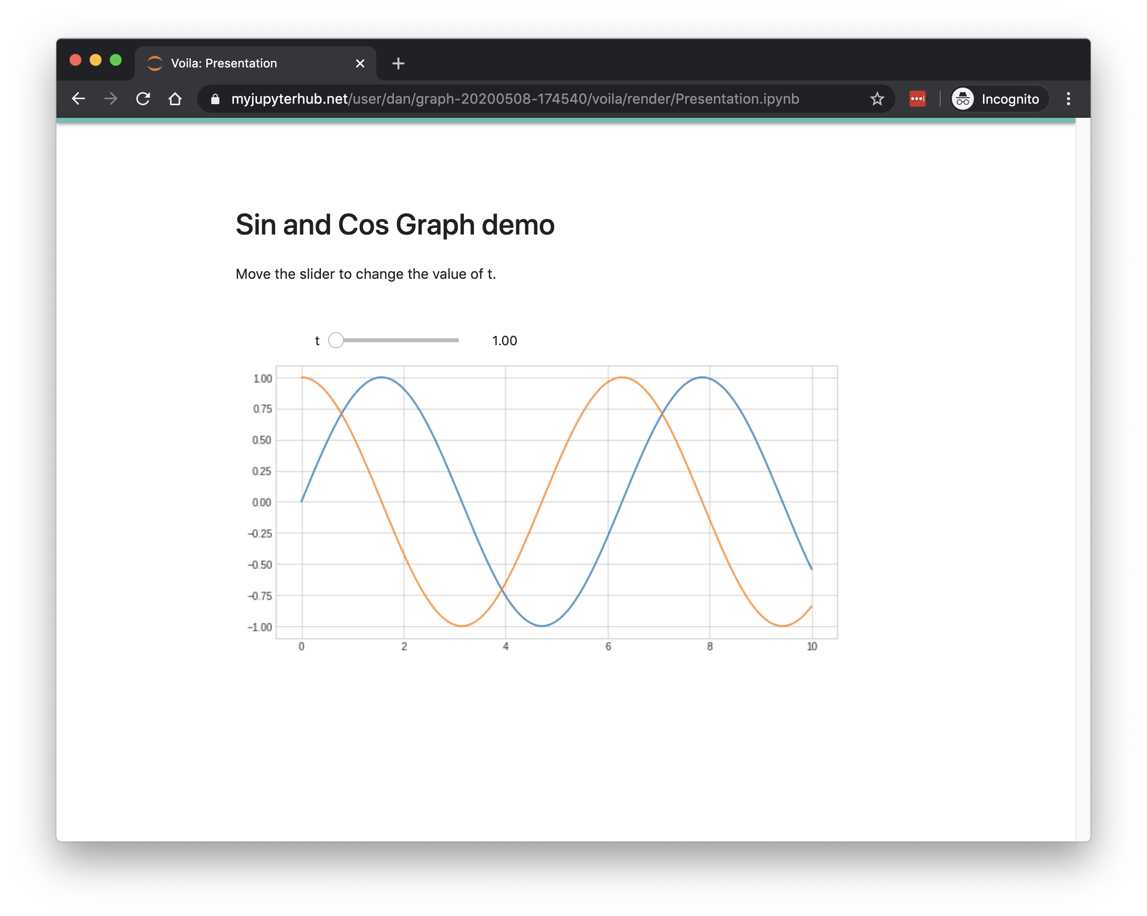Click the myjupyterhub.net address bar
The image size is (1147, 916).
515,99
